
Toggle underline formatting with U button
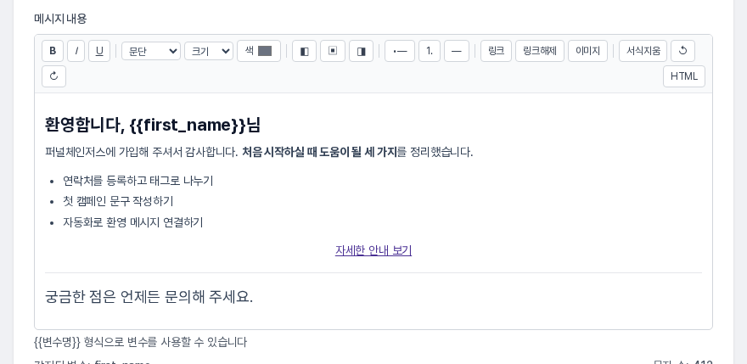pyautogui.click(x=99, y=51)
